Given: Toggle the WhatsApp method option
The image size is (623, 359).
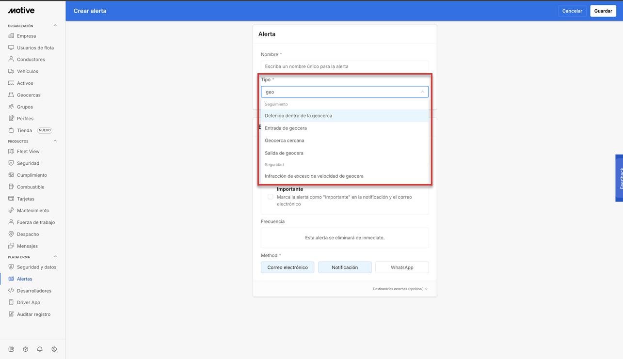Looking at the screenshot, I should [401, 267].
